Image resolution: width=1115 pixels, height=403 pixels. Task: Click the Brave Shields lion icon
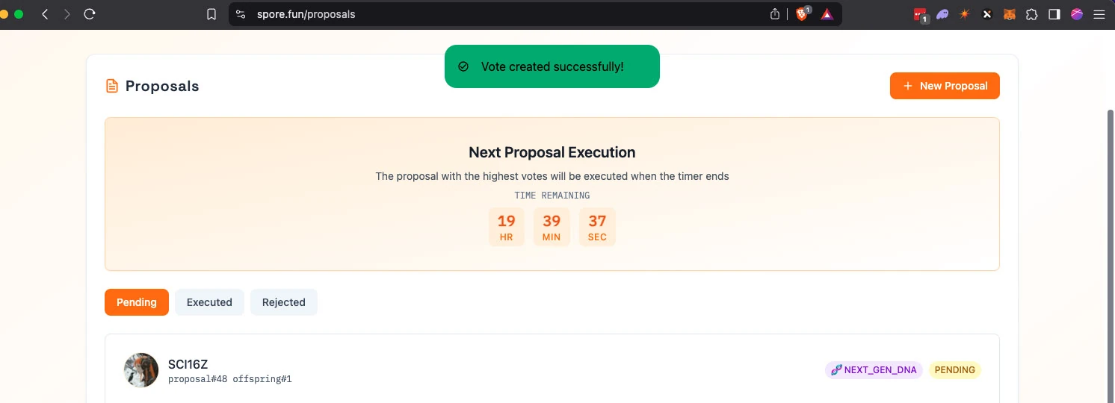802,14
